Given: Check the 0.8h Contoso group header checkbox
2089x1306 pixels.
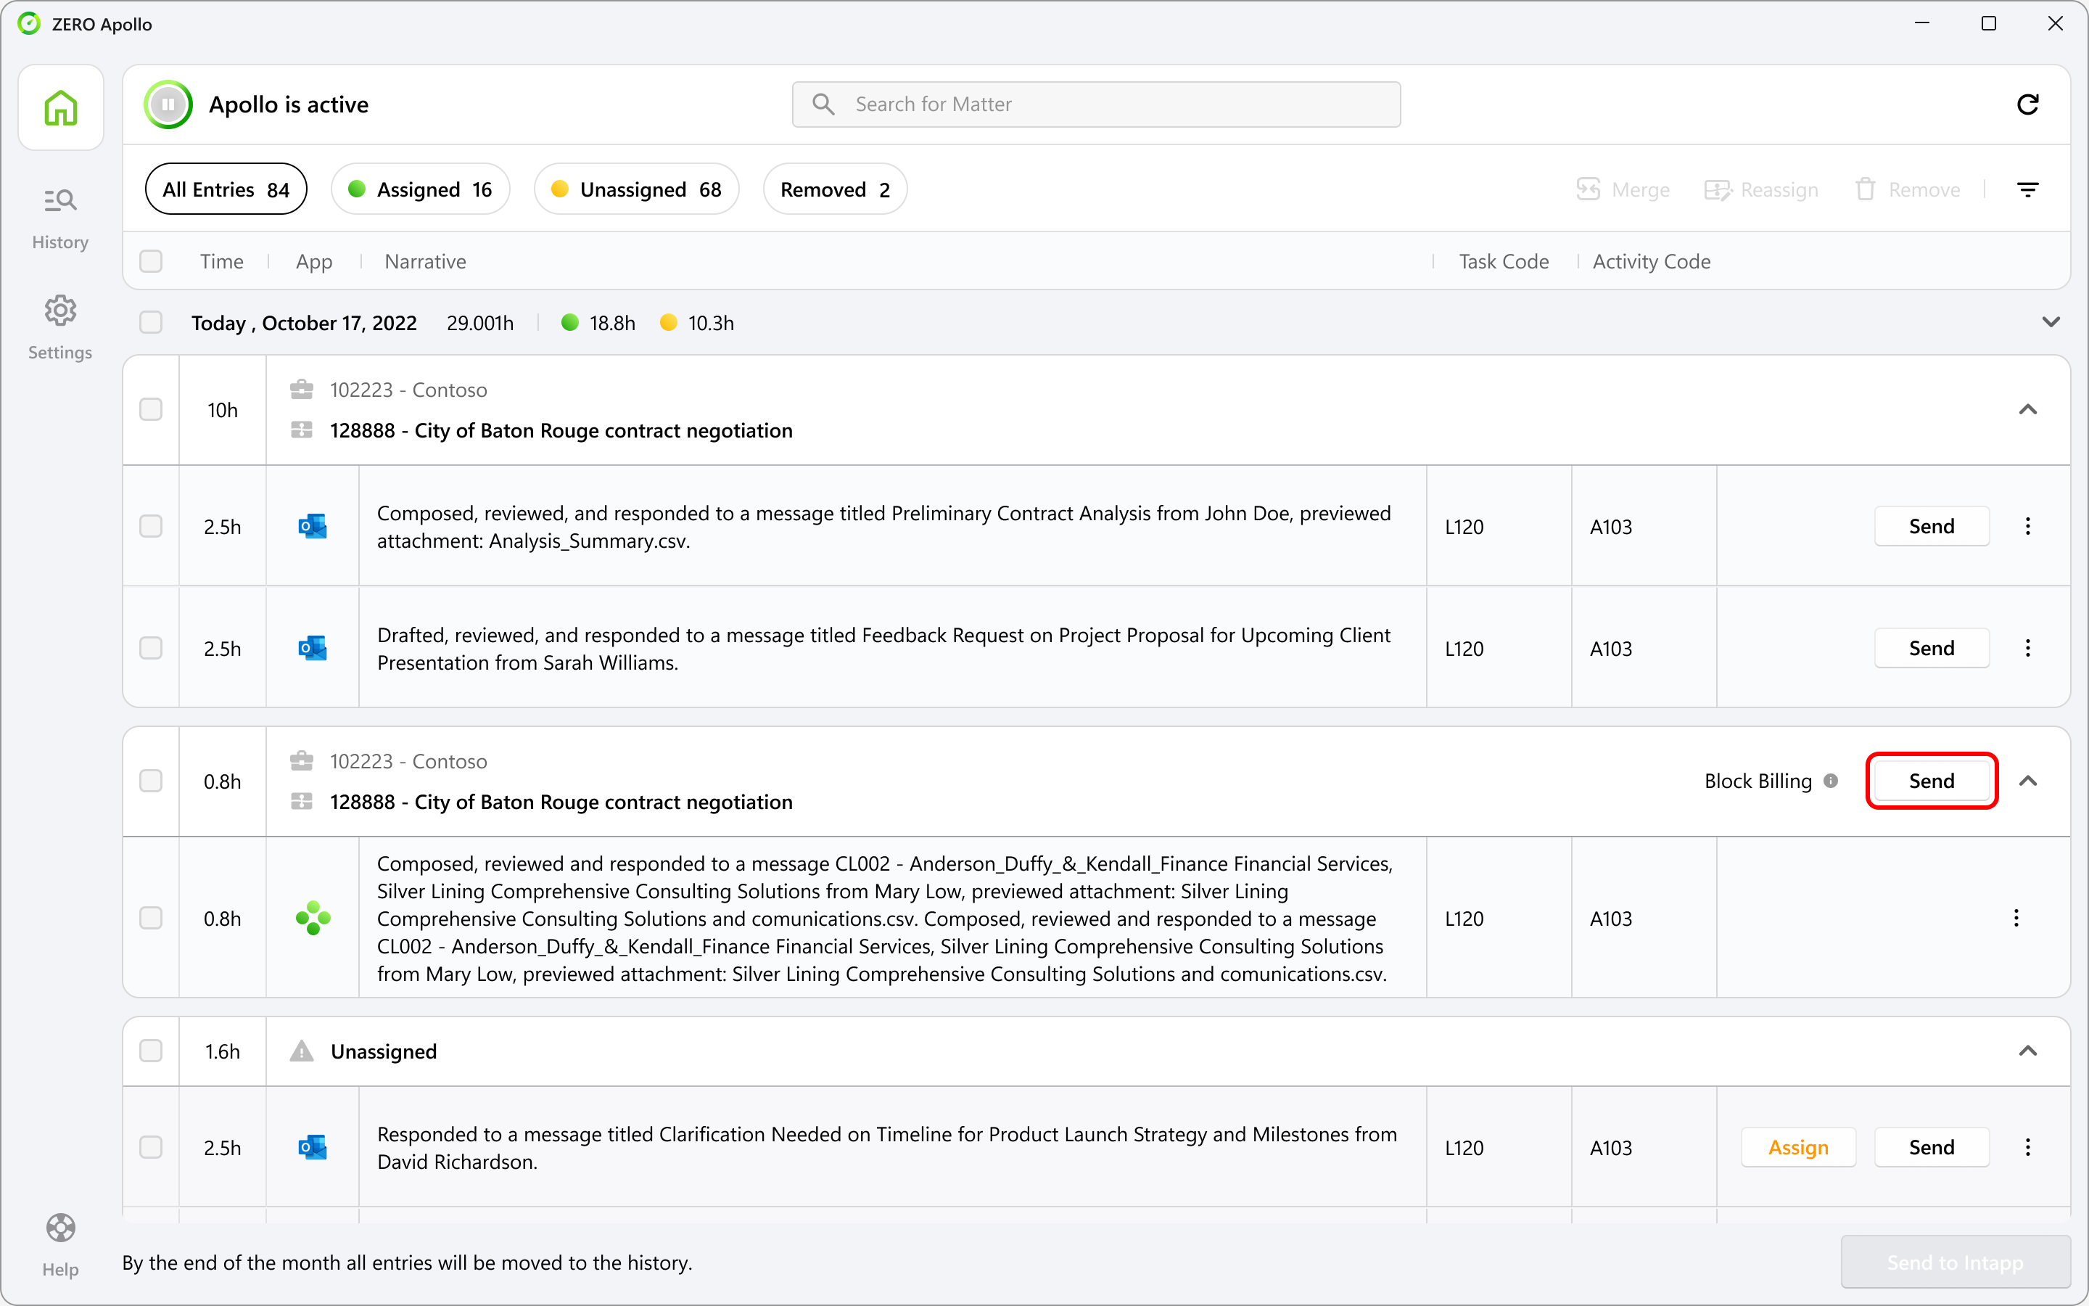Looking at the screenshot, I should pyautogui.click(x=151, y=781).
